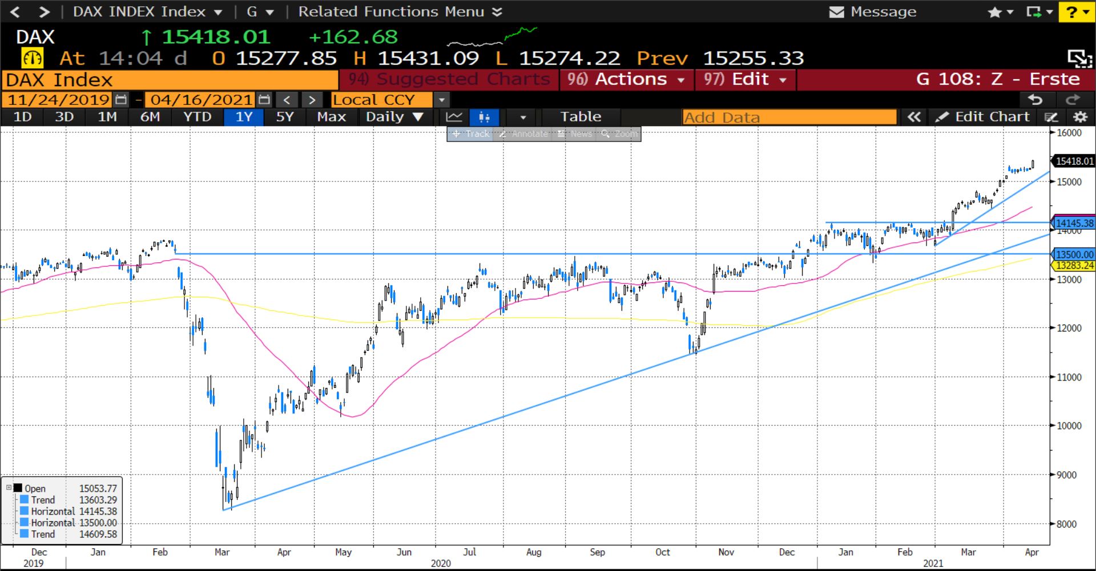
Task: Click the Message button label
Action: (883, 12)
